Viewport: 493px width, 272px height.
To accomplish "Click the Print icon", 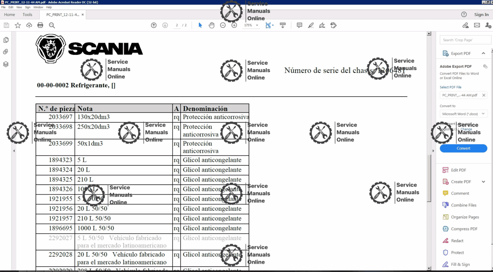I will pyautogui.click(x=40, y=25).
